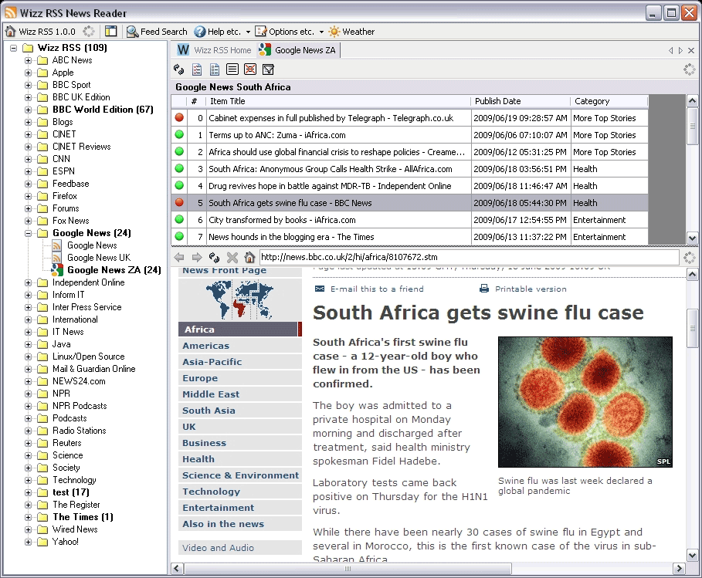Expand The Times folder
This screenshot has width=702, height=578.
tap(29, 517)
